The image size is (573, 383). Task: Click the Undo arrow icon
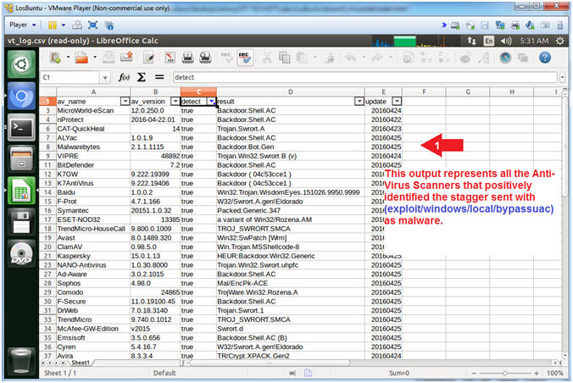pyautogui.click(x=350, y=58)
